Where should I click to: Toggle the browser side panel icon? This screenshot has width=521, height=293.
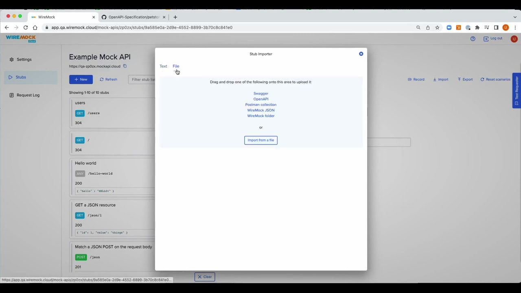[x=496, y=28]
